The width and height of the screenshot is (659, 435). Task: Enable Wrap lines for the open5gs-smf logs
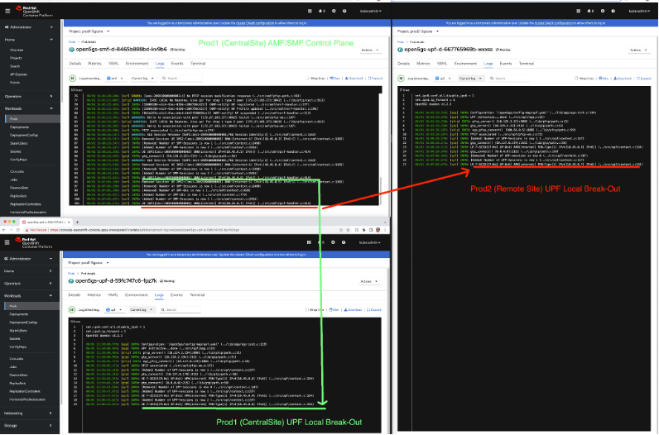click(x=313, y=79)
